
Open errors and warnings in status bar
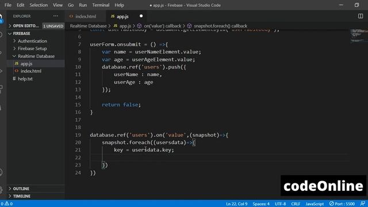[x=6, y=204]
